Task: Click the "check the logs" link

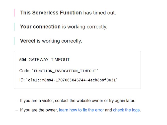Action: (126, 110)
